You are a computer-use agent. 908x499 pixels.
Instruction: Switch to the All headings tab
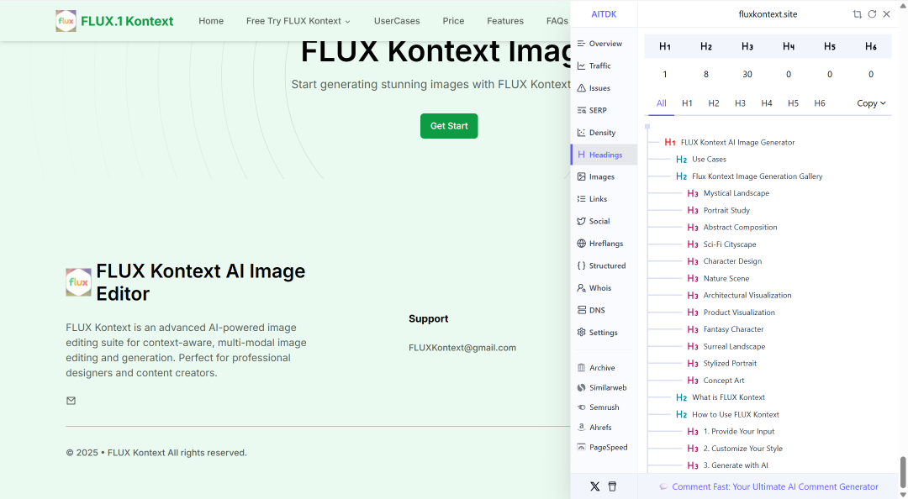[662, 103]
